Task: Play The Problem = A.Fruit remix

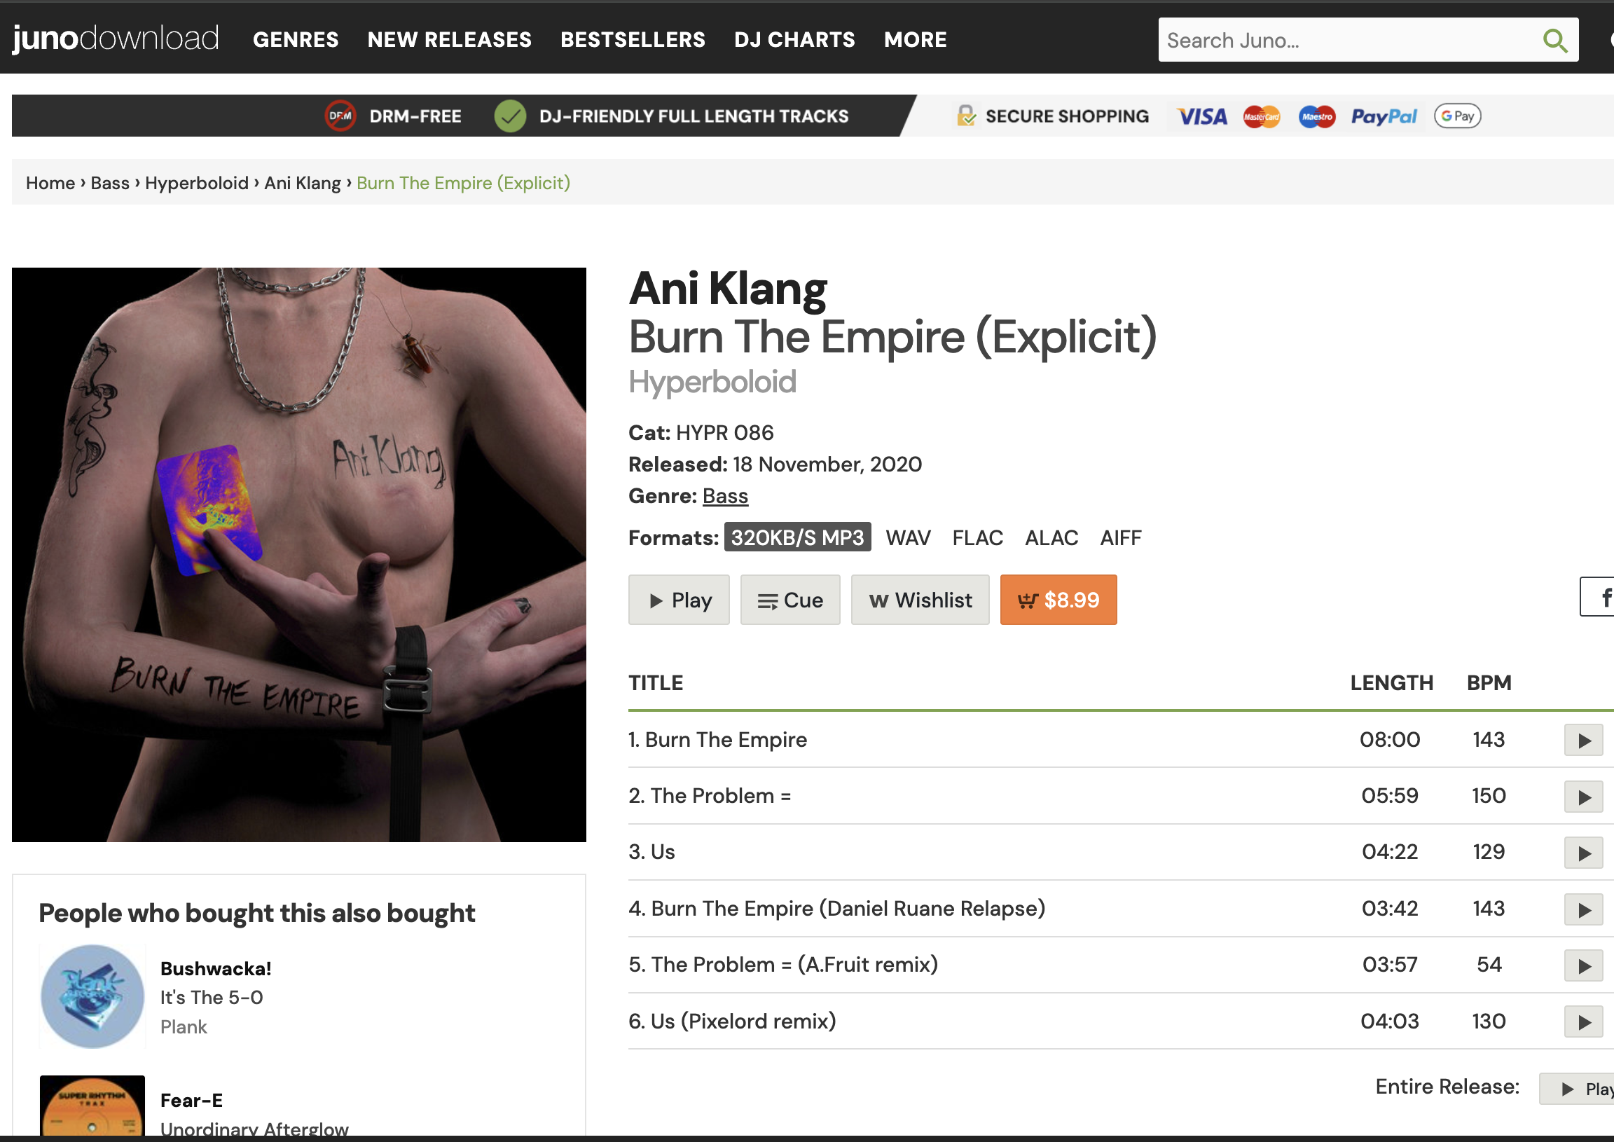Action: pyautogui.click(x=1583, y=966)
